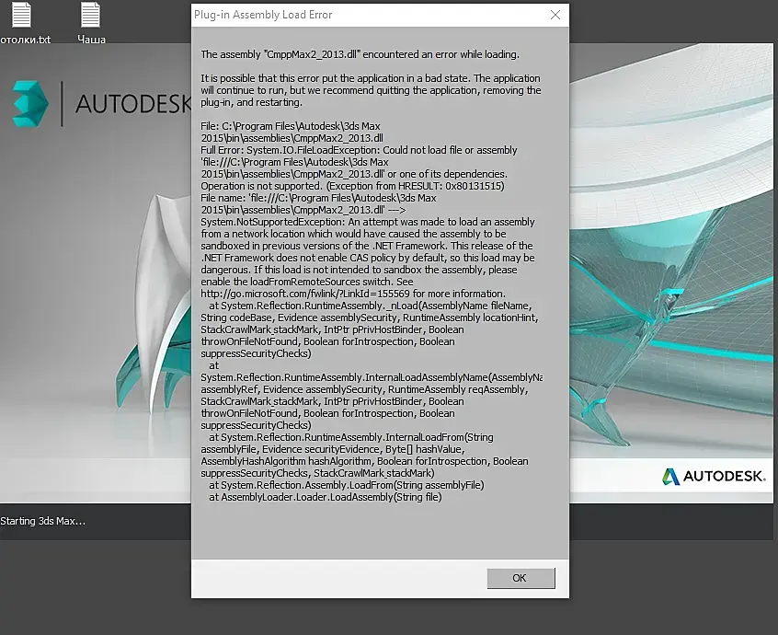Click the line 'The assembly "CmppMax2_2013.dll" encountered an error'
Image resolution: width=778 pixels, height=635 pixels.
point(360,54)
